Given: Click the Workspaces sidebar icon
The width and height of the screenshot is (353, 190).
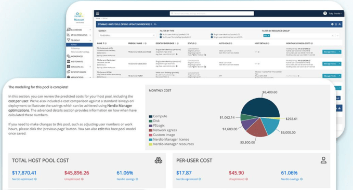Looking at the screenshot, I should pos(69,56).
